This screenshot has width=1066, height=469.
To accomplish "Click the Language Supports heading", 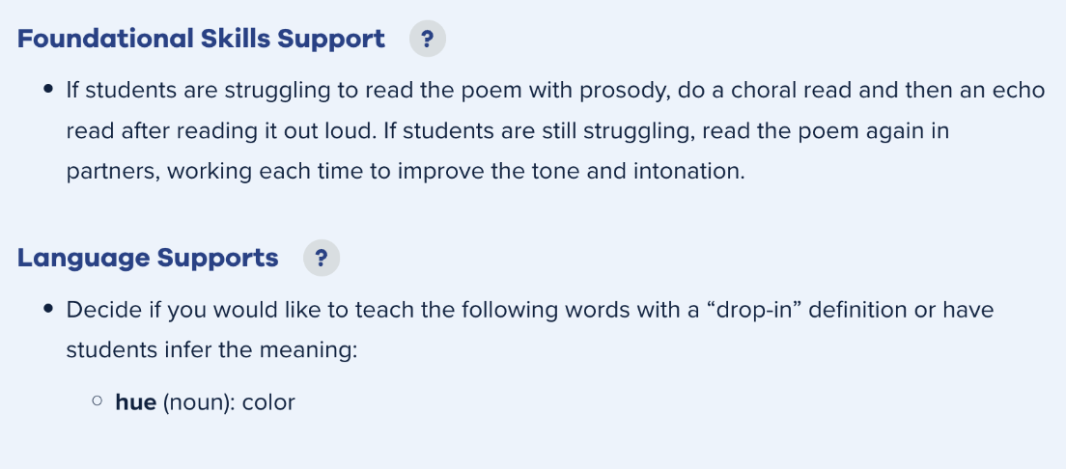I will 148,259.
